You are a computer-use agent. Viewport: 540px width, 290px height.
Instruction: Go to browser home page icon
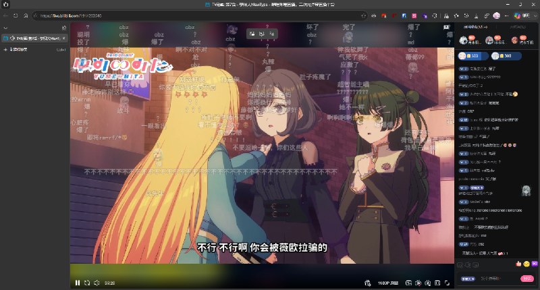tap(26, 16)
